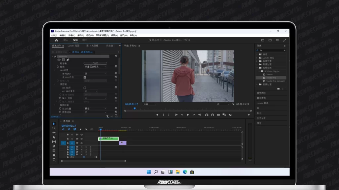Create an ellipse mask for Twixtor Pro
Viewport: 339px width, 190px height.
tap(59, 60)
